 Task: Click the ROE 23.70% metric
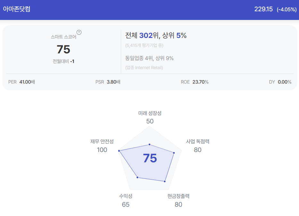point(195,82)
